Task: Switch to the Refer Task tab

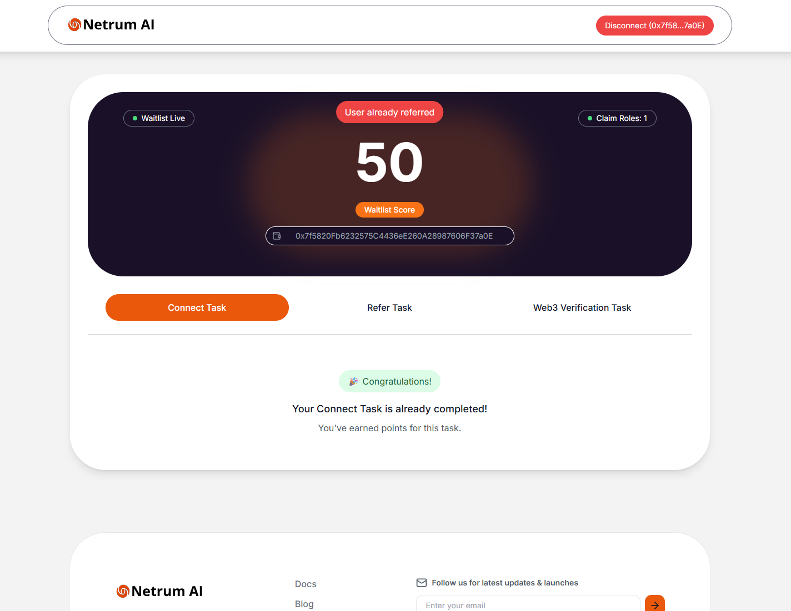Action: click(389, 307)
